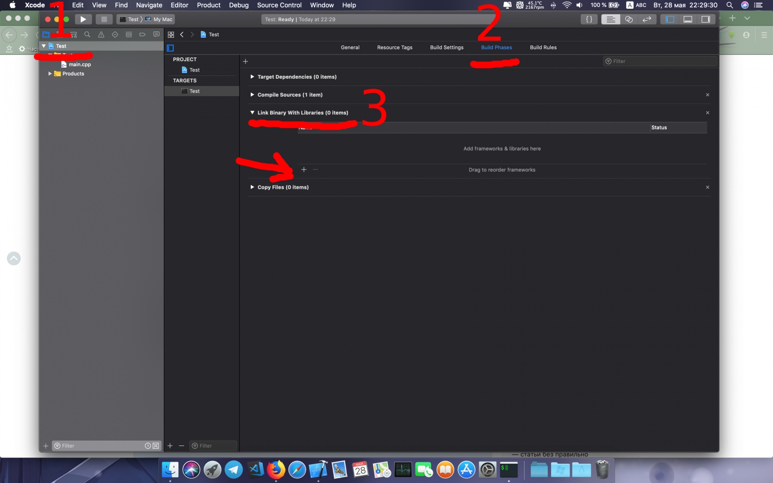
Task: Open the Debug menu
Action: point(239,5)
